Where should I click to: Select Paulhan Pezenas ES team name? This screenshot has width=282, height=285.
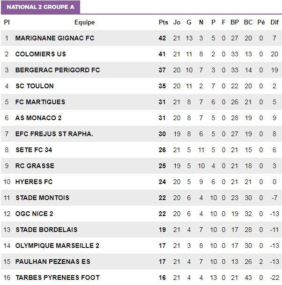coord(53,262)
